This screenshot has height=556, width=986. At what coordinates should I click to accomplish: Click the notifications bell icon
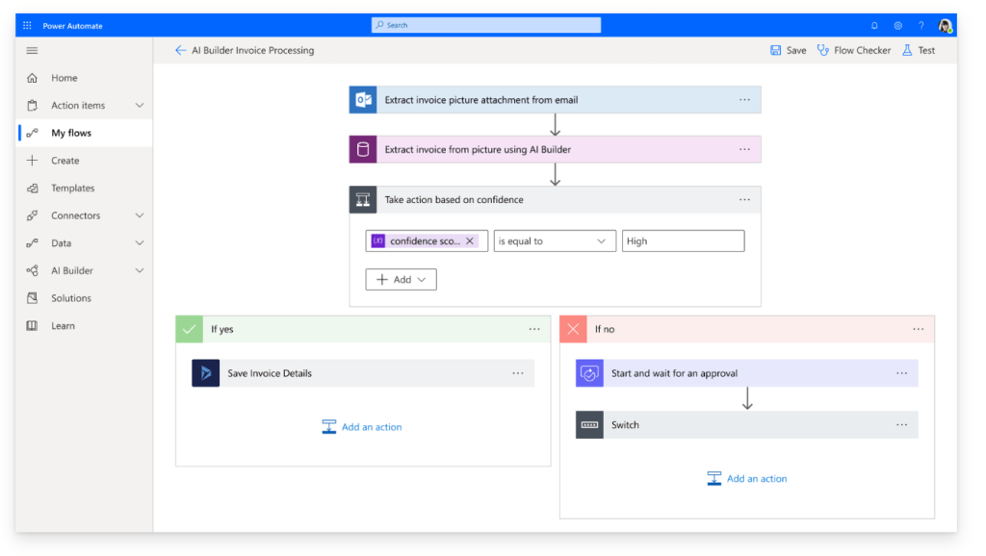pos(874,26)
